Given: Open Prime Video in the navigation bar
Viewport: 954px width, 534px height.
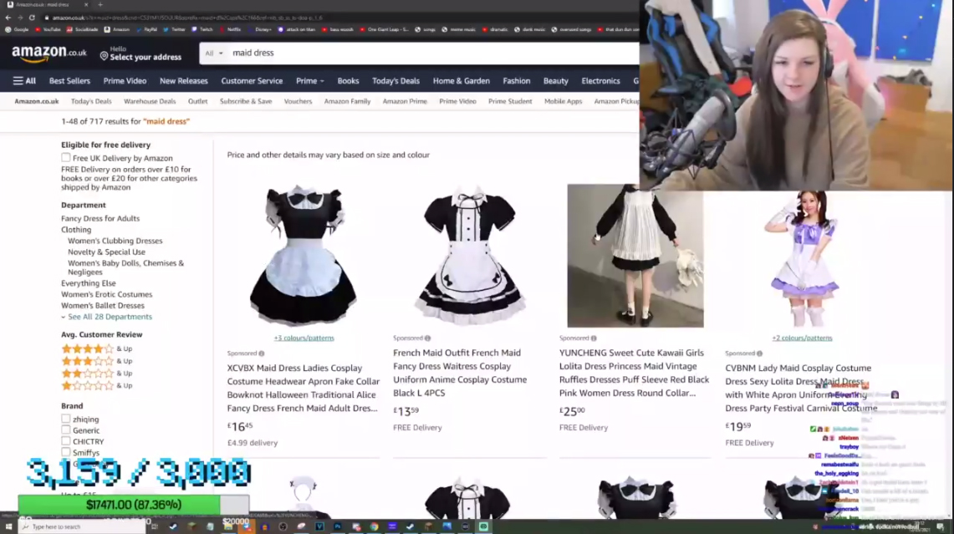Looking at the screenshot, I should click(x=125, y=81).
